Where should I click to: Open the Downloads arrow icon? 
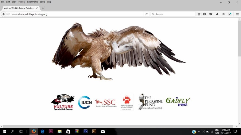(217, 14)
